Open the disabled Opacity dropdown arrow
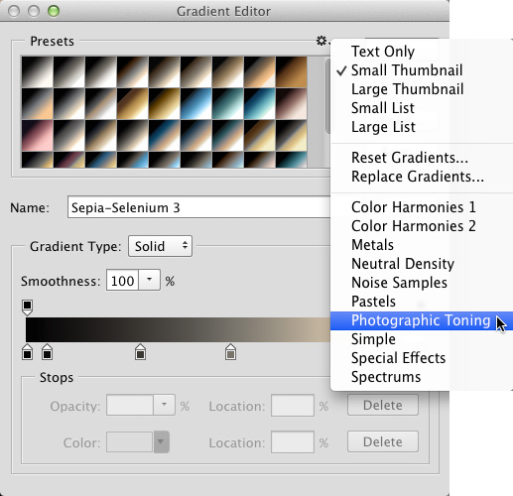 tap(164, 405)
